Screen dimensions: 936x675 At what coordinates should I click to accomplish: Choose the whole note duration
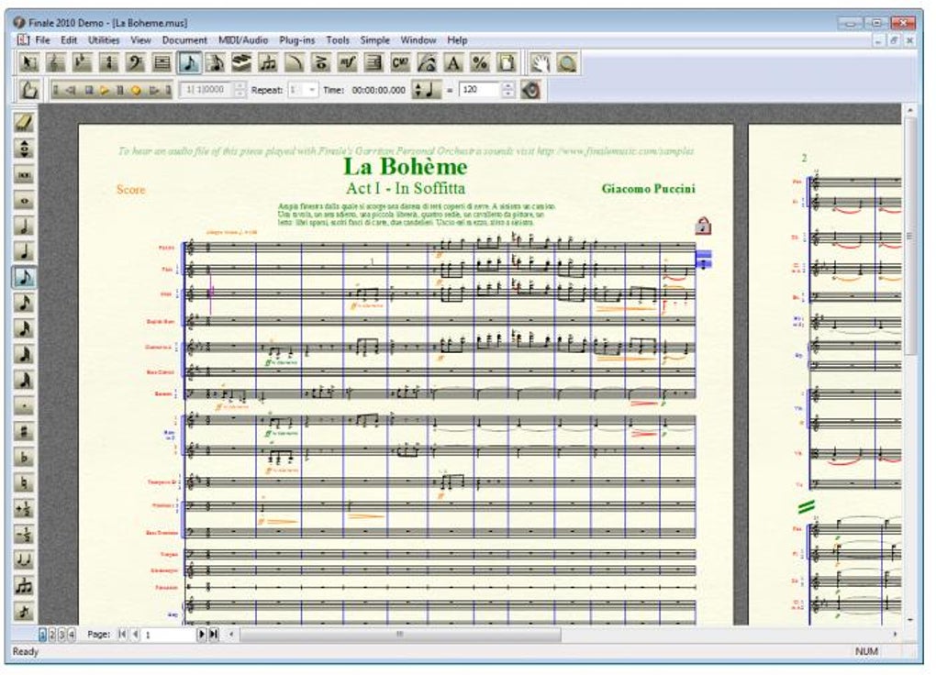pos(24,200)
